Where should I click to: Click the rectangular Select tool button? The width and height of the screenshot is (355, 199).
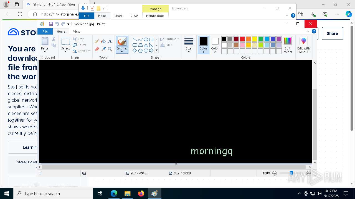(65, 41)
